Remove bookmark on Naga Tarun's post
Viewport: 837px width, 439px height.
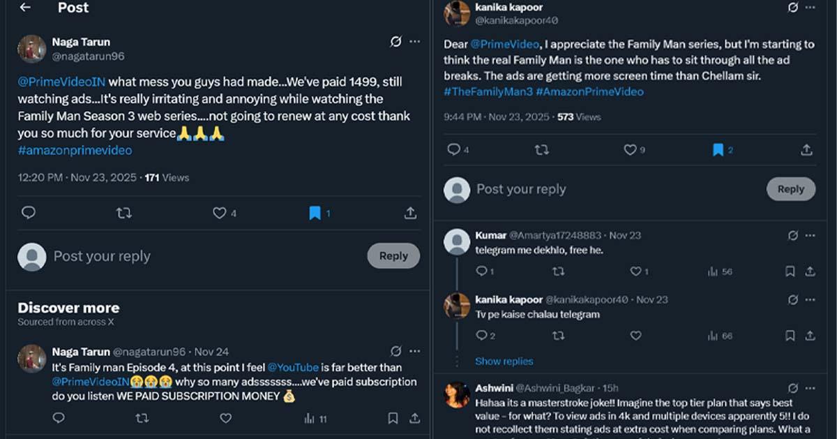click(315, 213)
